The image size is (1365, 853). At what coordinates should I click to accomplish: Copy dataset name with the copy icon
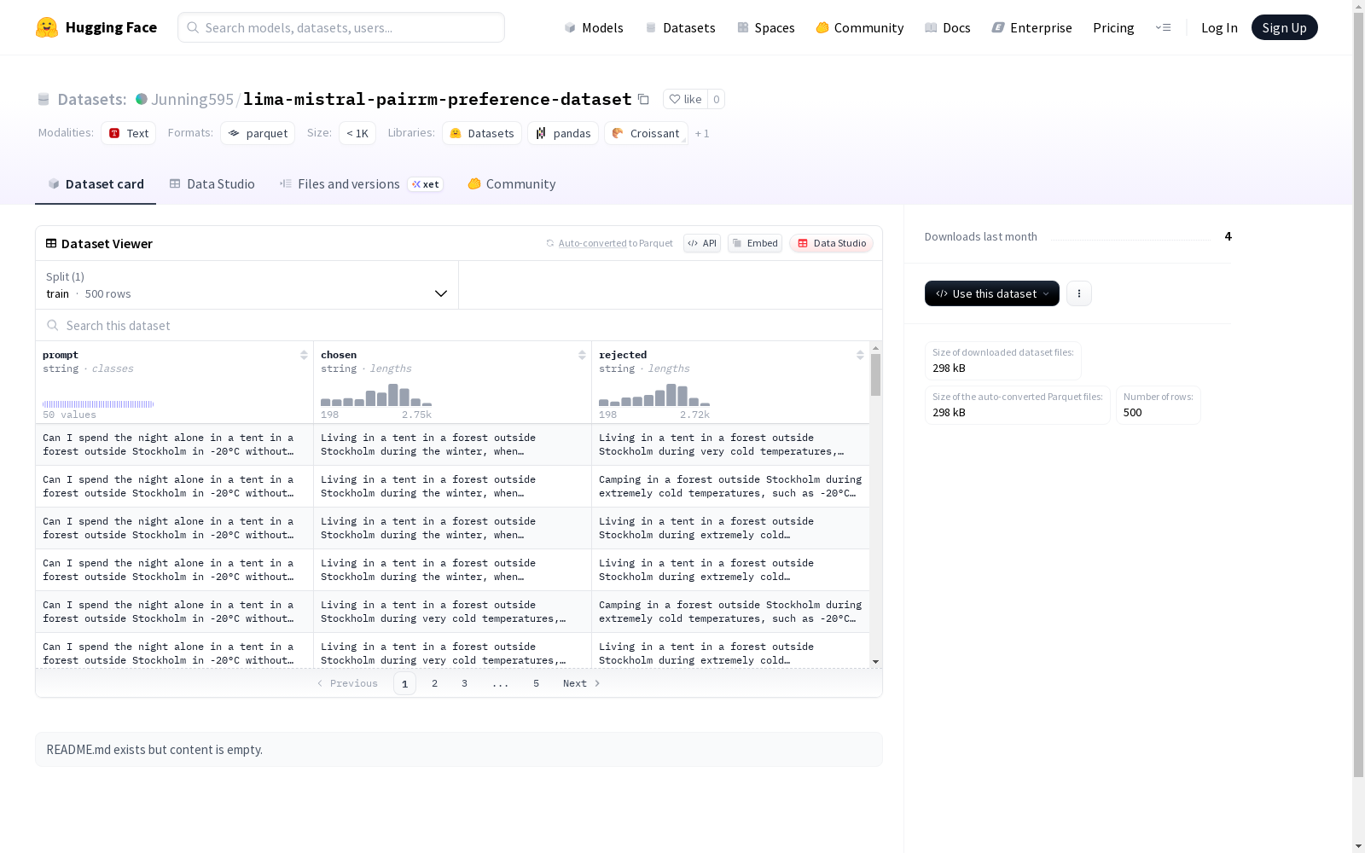643,99
